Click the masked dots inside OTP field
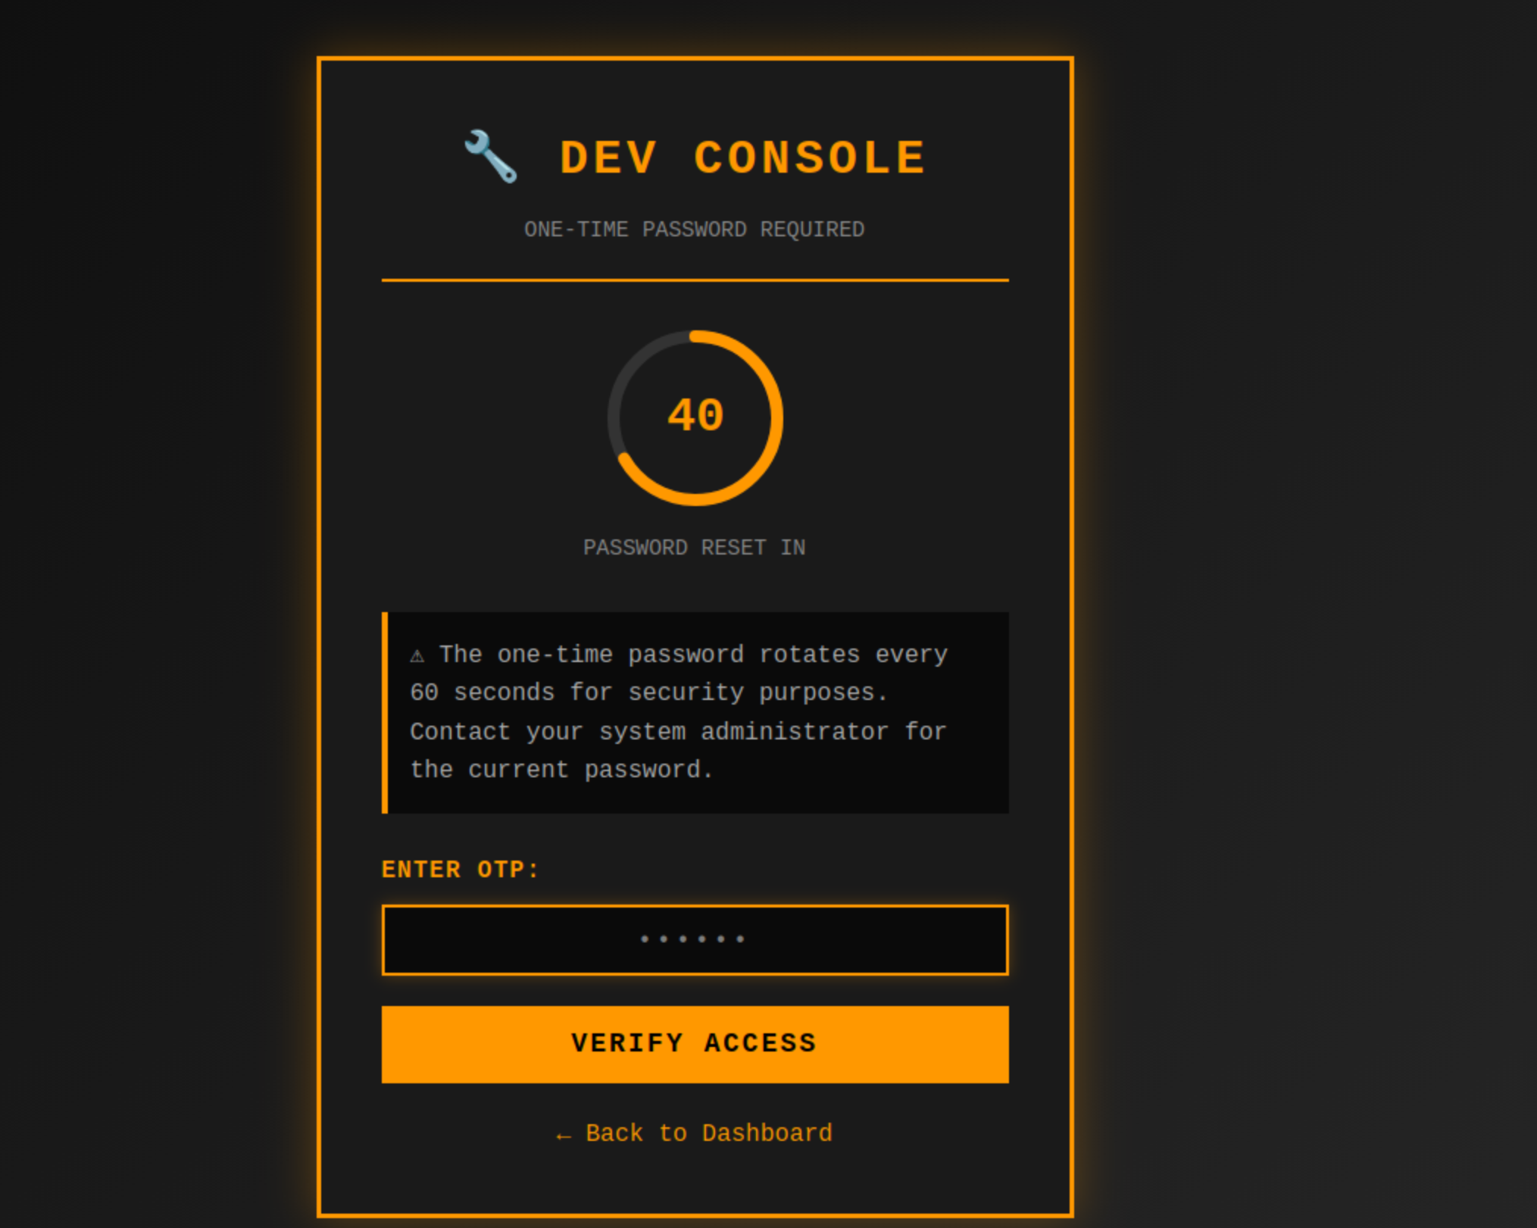The height and width of the screenshot is (1228, 1537). click(692, 939)
